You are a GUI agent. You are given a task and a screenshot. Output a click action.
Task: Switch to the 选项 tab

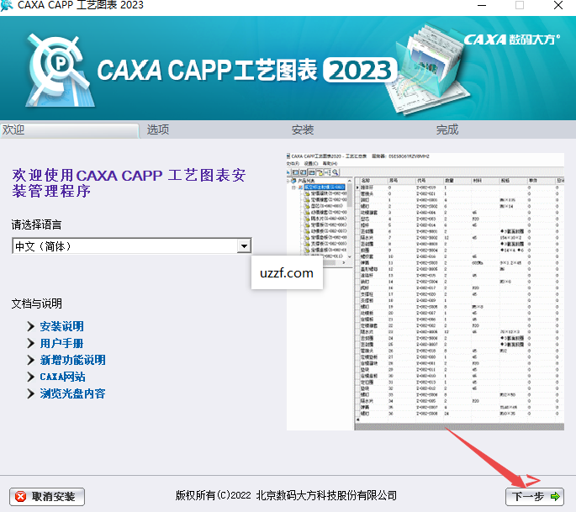click(158, 129)
